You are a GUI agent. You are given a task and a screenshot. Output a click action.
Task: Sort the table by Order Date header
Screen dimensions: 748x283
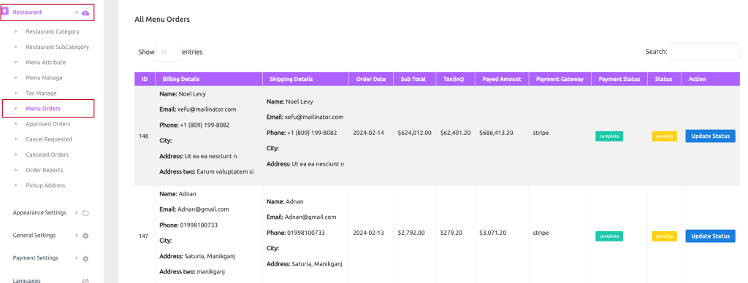coord(370,79)
